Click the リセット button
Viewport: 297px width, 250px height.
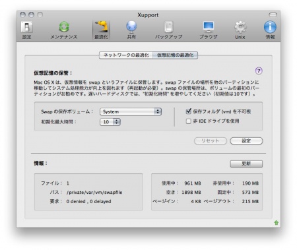coord(211,141)
